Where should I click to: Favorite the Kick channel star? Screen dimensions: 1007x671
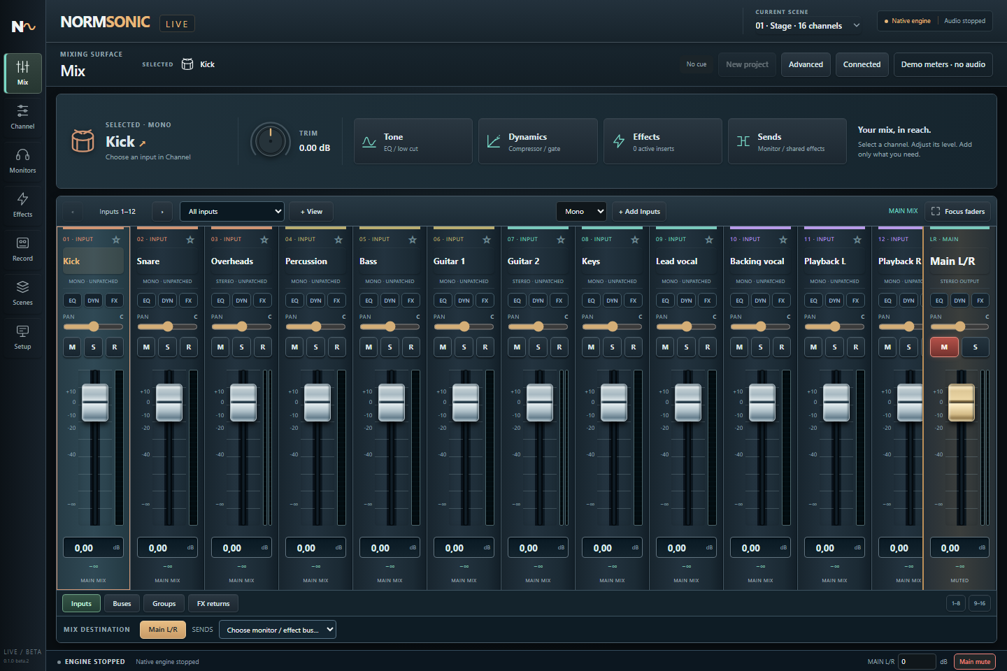tap(116, 240)
